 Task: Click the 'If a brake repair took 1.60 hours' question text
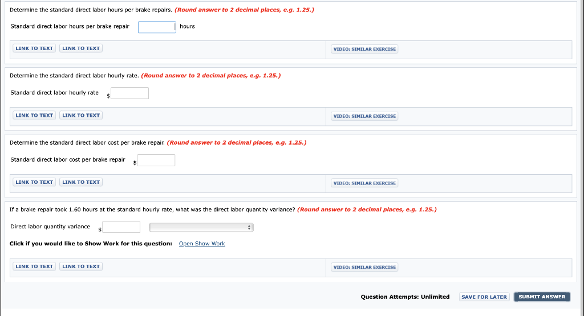[x=152, y=210]
